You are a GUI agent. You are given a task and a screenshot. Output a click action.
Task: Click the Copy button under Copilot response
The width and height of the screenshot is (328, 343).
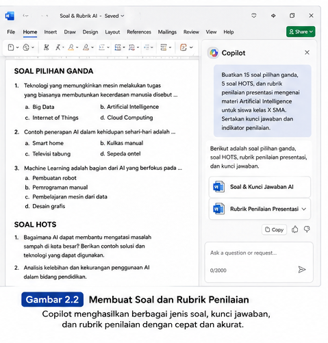pyautogui.click(x=274, y=229)
